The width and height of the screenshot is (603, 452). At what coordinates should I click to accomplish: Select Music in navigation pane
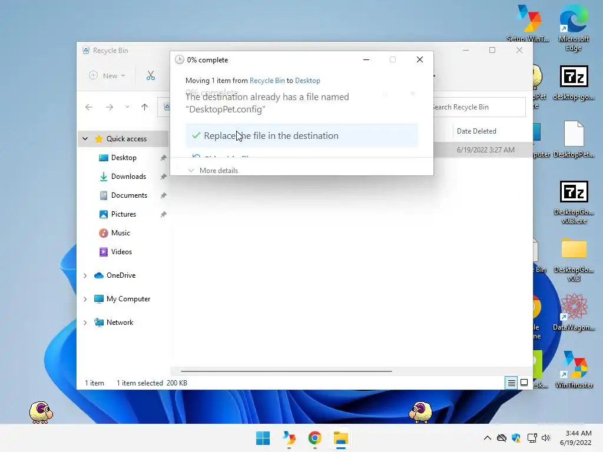click(120, 233)
